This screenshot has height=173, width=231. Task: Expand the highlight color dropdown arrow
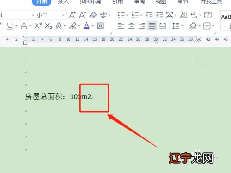click(79, 26)
